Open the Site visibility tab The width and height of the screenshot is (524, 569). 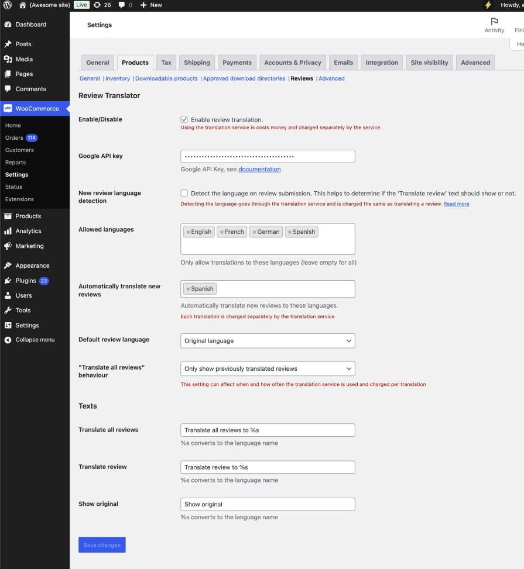pyautogui.click(x=430, y=63)
